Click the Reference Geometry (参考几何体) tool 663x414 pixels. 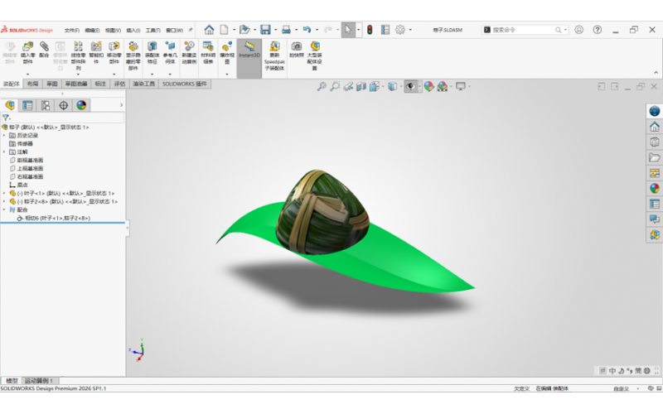(171, 52)
